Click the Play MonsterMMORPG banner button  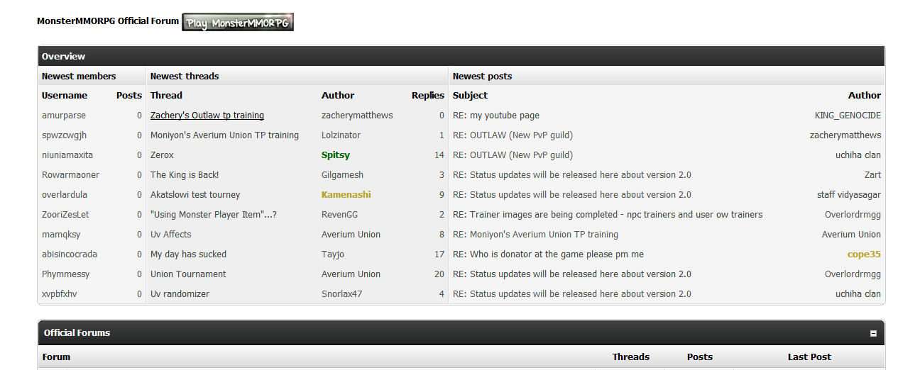(x=237, y=22)
